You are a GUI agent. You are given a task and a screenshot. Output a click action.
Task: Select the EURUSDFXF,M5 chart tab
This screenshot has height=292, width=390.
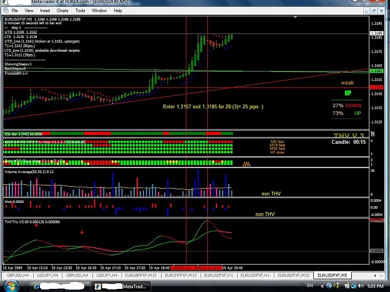(332, 275)
